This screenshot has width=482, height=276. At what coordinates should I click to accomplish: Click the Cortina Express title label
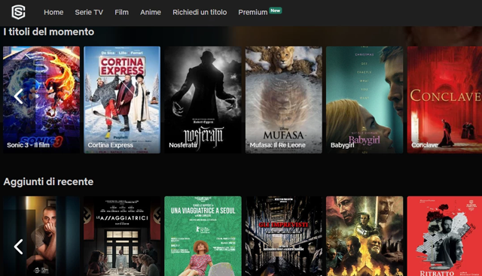pyautogui.click(x=111, y=145)
